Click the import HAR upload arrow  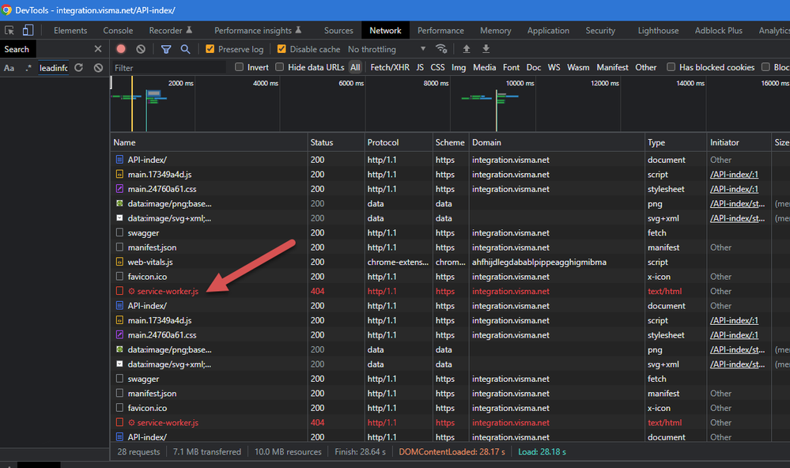[x=467, y=49]
